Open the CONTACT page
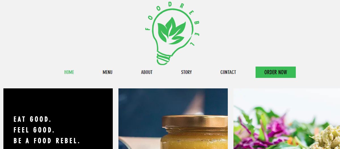340x149 pixels. [x=228, y=72]
